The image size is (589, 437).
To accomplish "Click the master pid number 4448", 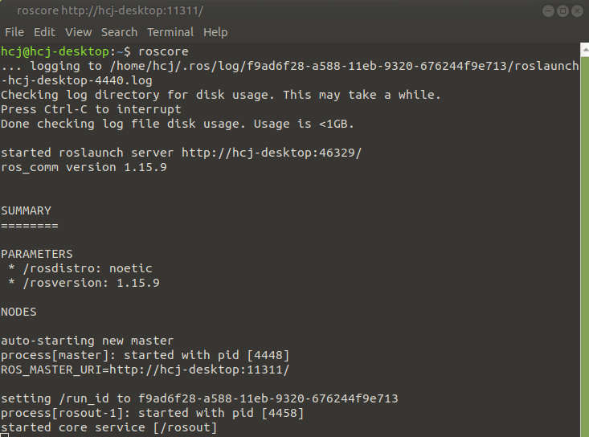I will 268,356.
